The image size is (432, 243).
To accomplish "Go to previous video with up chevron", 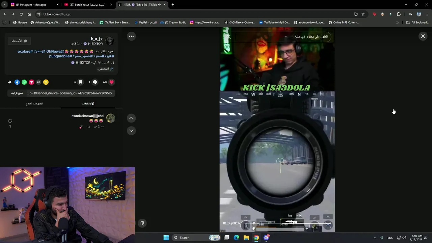I will point(131,118).
